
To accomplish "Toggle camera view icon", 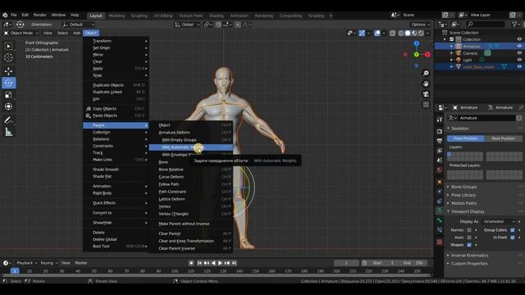I will tap(426, 94).
